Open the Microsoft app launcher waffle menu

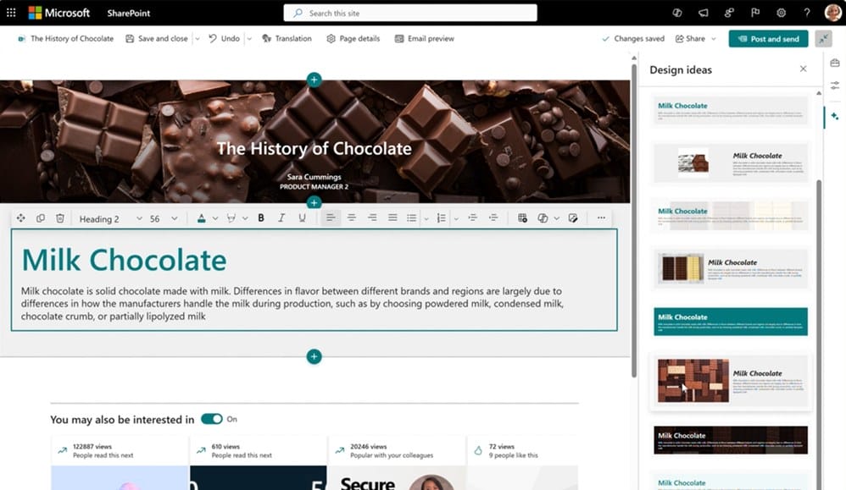[x=11, y=12]
